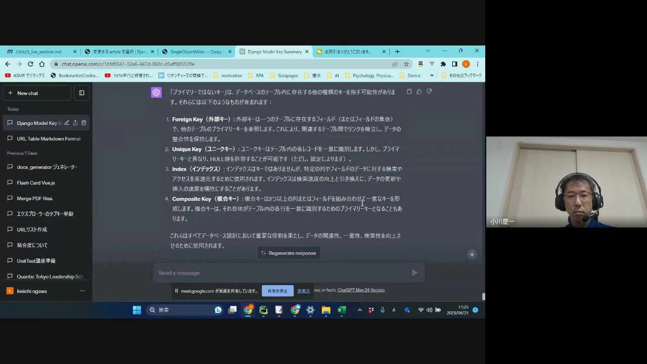This screenshot has width=647, height=364.
Task: Click the send message arrow icon
Action: point(414,273)
